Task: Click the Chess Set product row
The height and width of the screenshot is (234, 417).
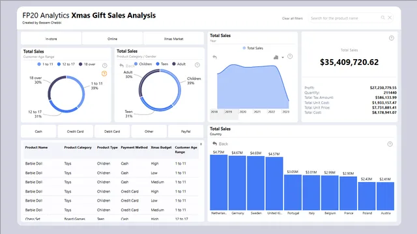Action: (111, 219)
